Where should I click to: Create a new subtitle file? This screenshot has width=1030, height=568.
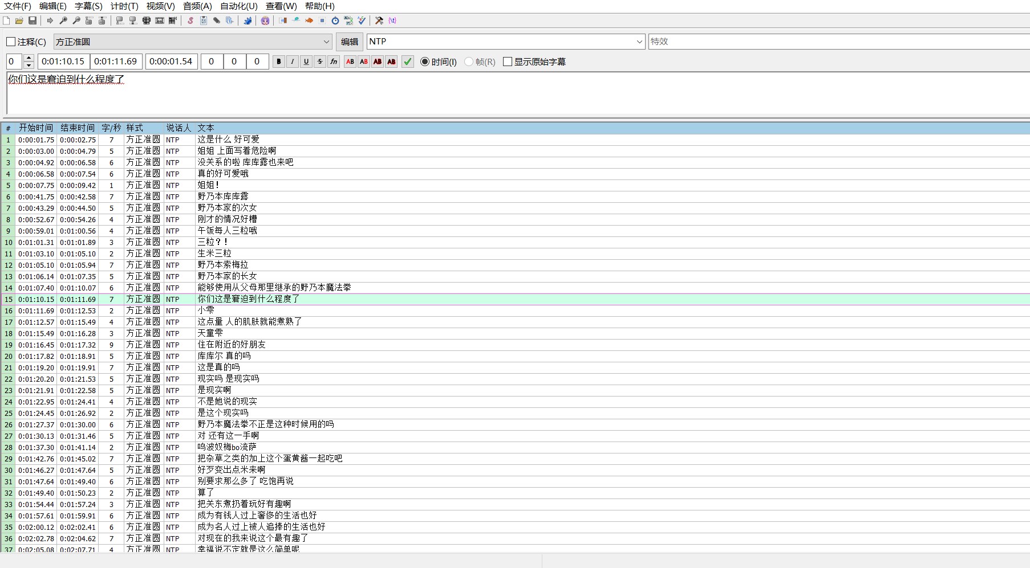coord(6,21)
